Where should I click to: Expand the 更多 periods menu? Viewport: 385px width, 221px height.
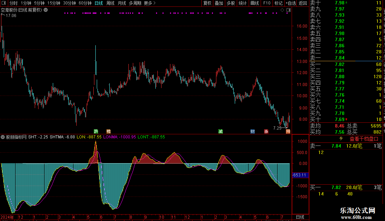(150, 3)
